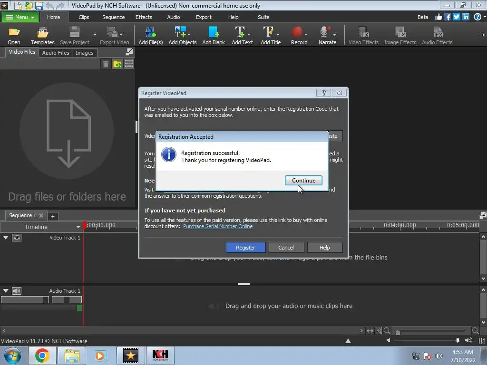Image resolution: width=487 pixels, height=365 pixels.
Task: Click the LinkedIn share icon
Action: (x=465, y=17)
